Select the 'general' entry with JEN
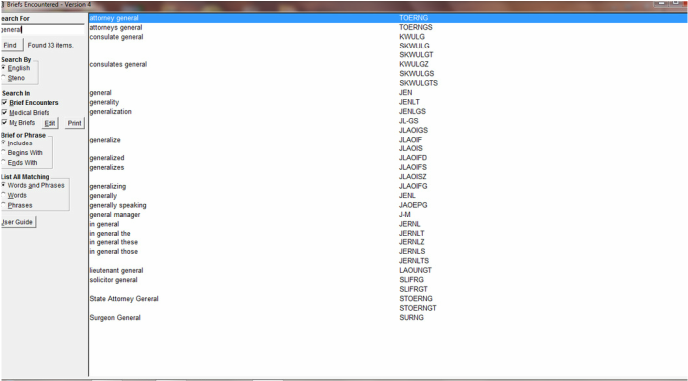This screenshot has height=381, width=688. coord(101,92)
